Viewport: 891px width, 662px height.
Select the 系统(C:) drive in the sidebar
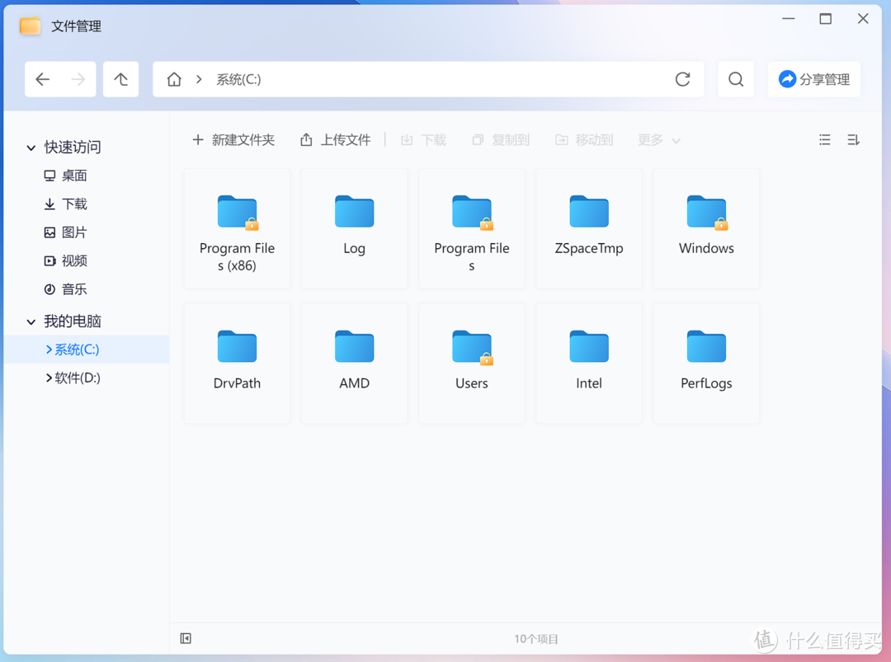coord(78,350)
